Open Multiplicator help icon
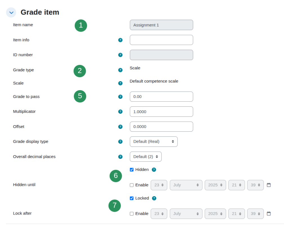 tap(120, 112)
